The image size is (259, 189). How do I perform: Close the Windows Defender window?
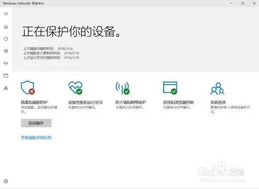pos(254,3)
